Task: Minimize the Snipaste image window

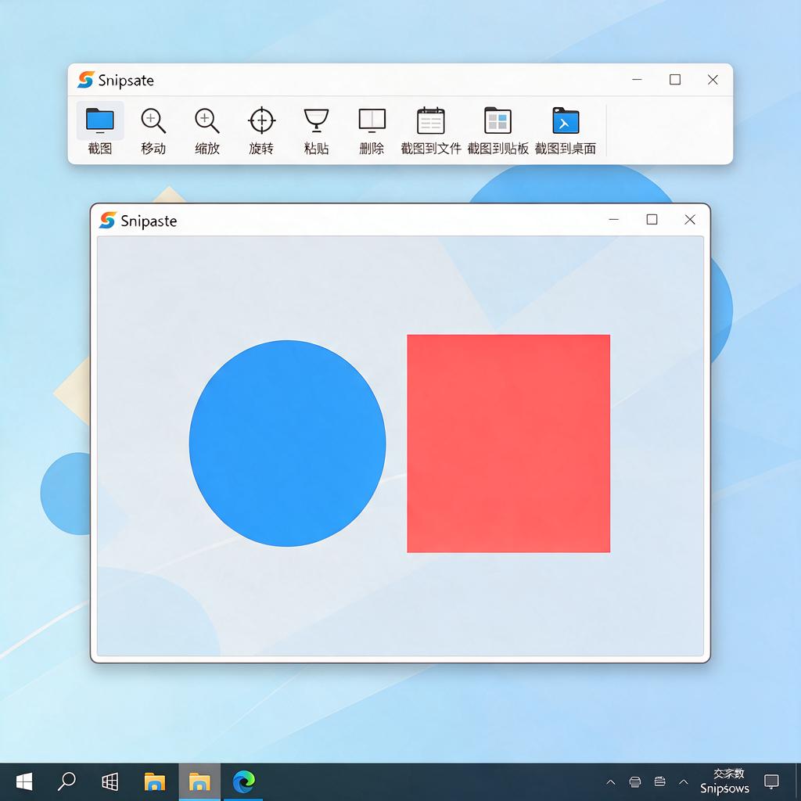Action: click(614, 220)
